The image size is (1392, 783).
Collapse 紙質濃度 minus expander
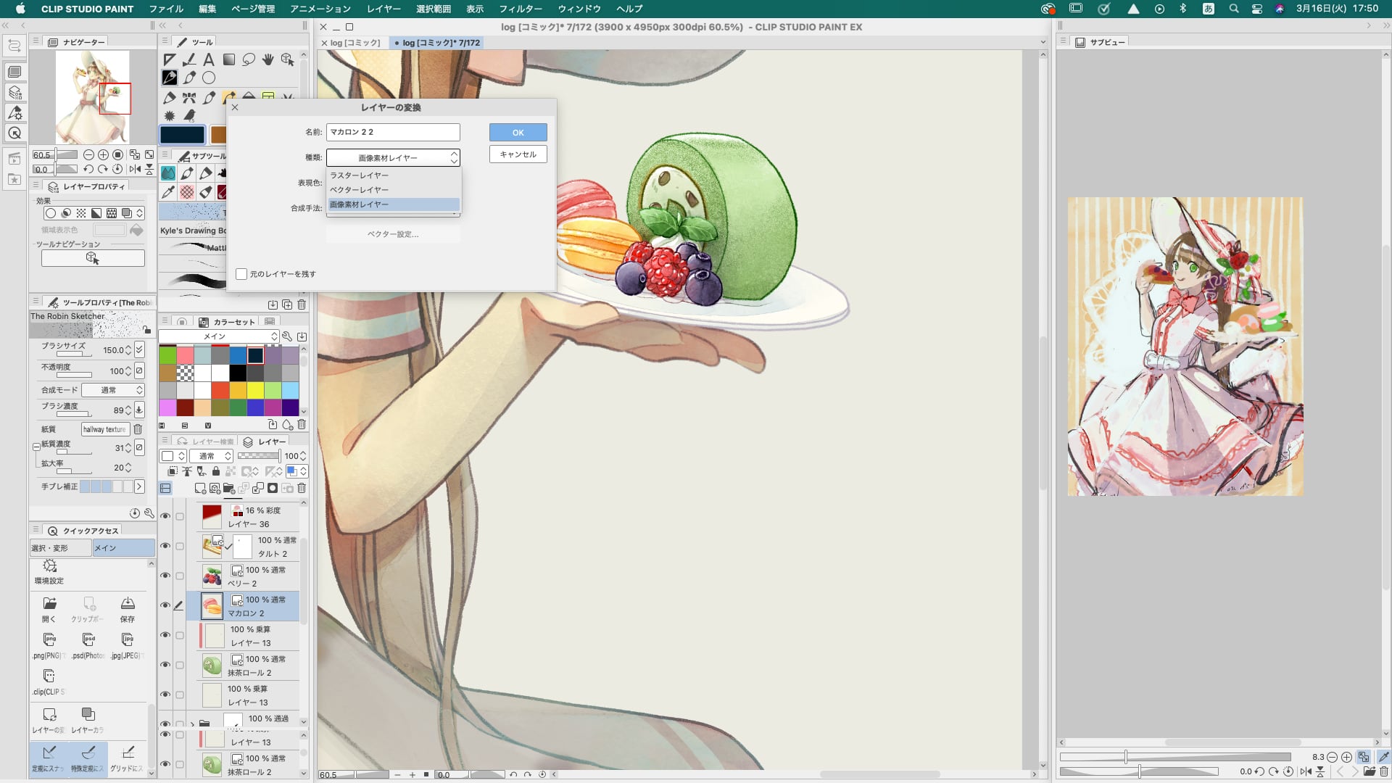pos(36,447)
